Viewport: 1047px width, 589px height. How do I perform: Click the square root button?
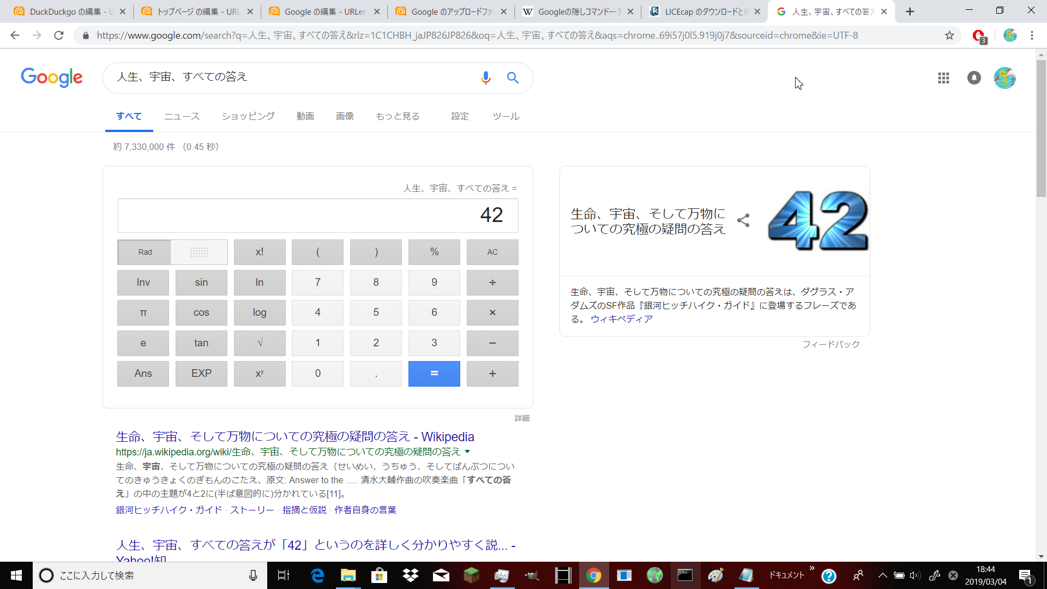coord(260,343)
